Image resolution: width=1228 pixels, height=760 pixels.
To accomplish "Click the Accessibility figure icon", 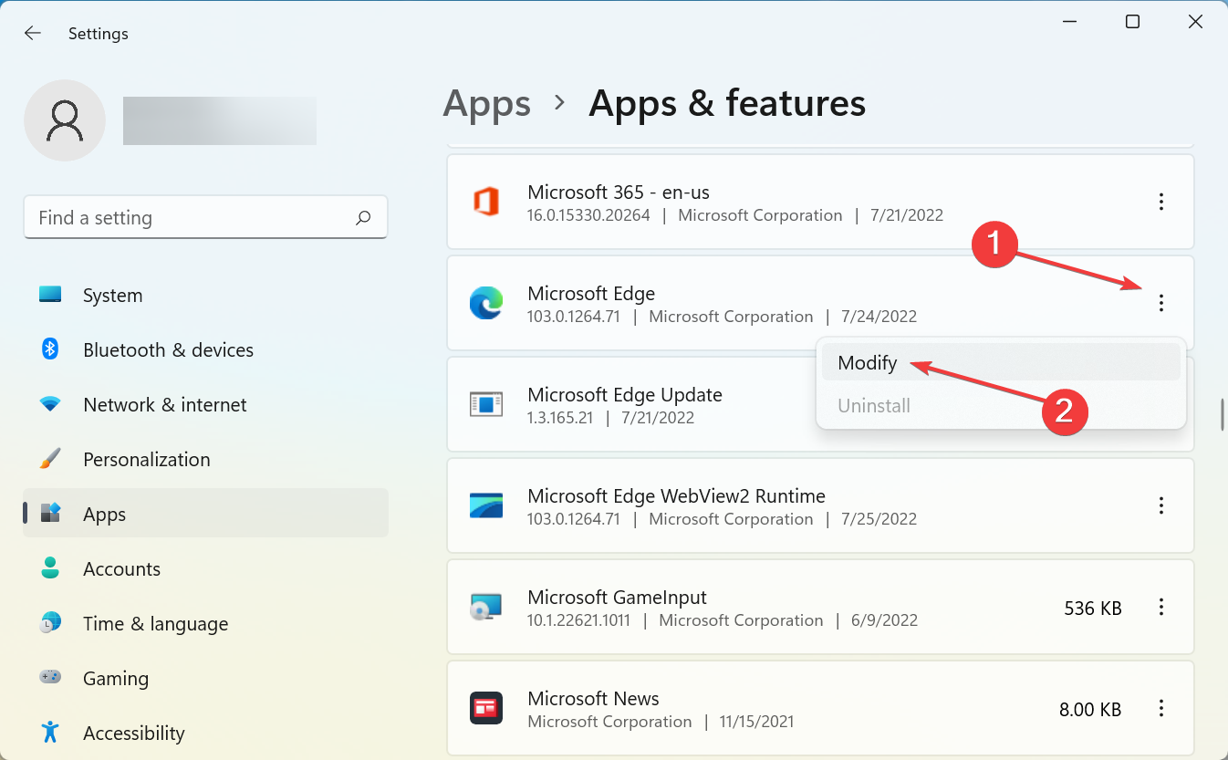I will click(x=50, y=732).
